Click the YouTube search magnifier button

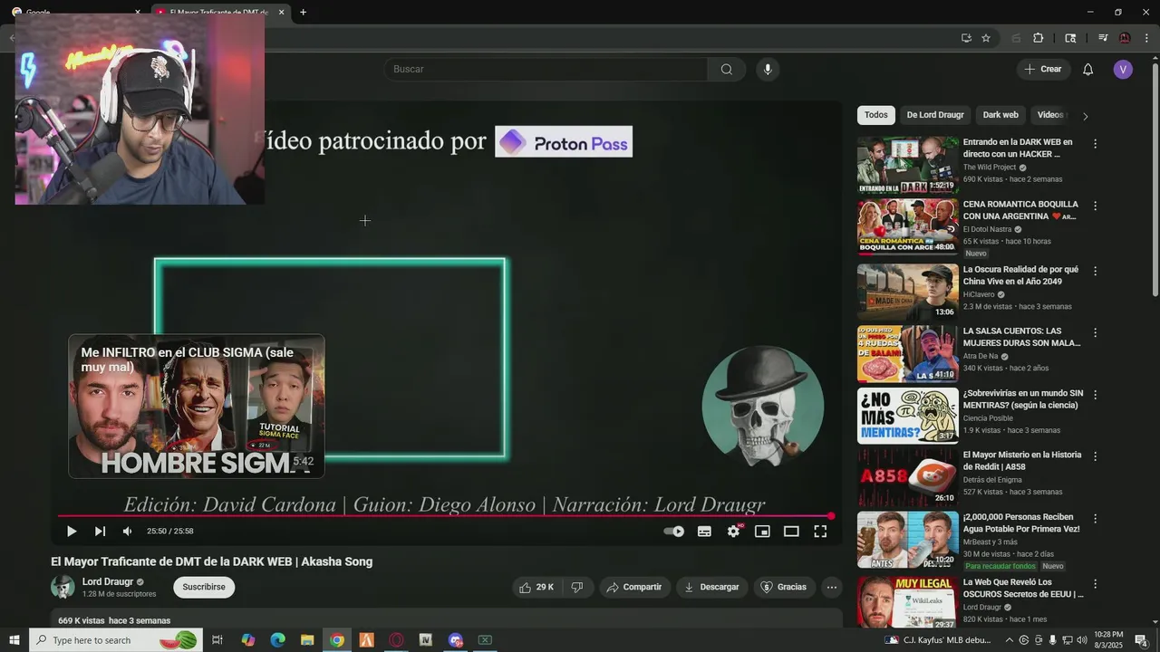point(727,70)
